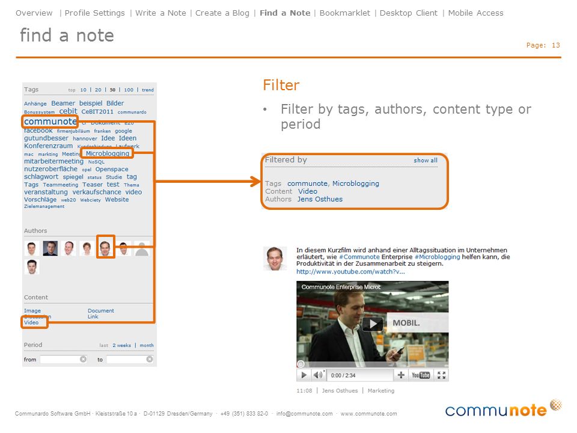This screenshot has width=577, height=433.
Task: Mute the video using the speaker icon
Action: pos(317,375)
